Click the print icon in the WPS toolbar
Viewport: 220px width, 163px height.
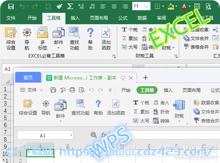coord(72,90)
